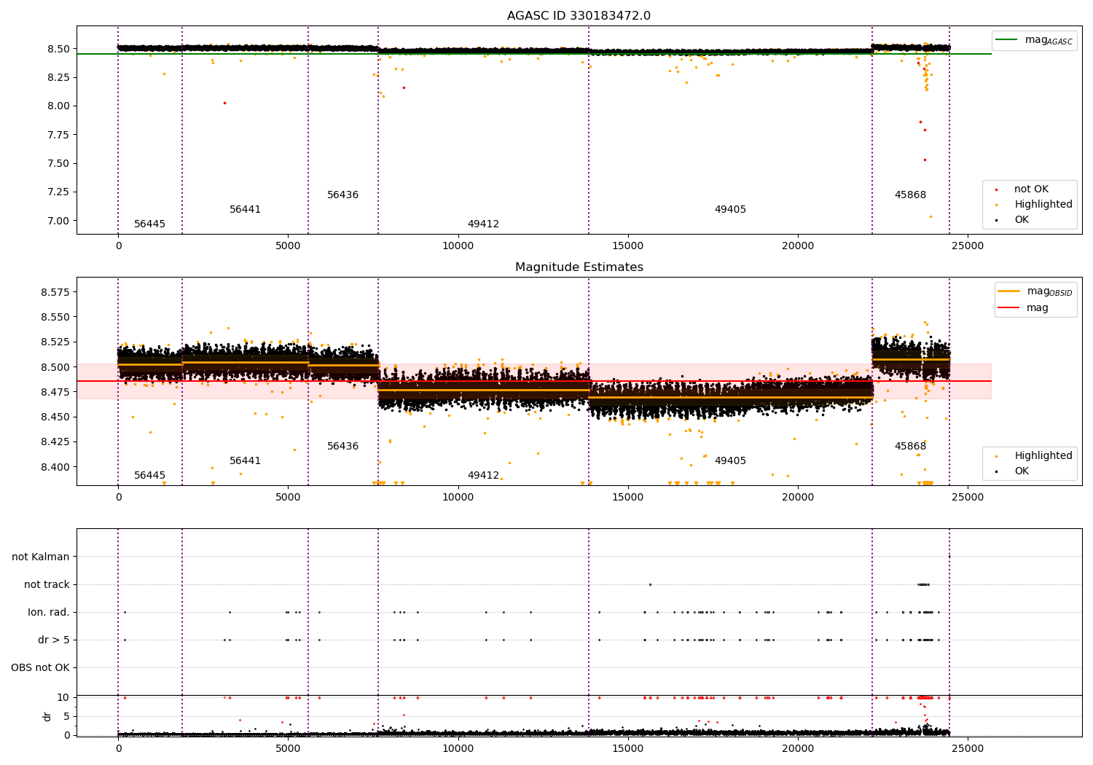1093x765 pixels.
Task: Click OBSID label 56445 in Magnitude Estimates plot
Action: pos(149,476)
